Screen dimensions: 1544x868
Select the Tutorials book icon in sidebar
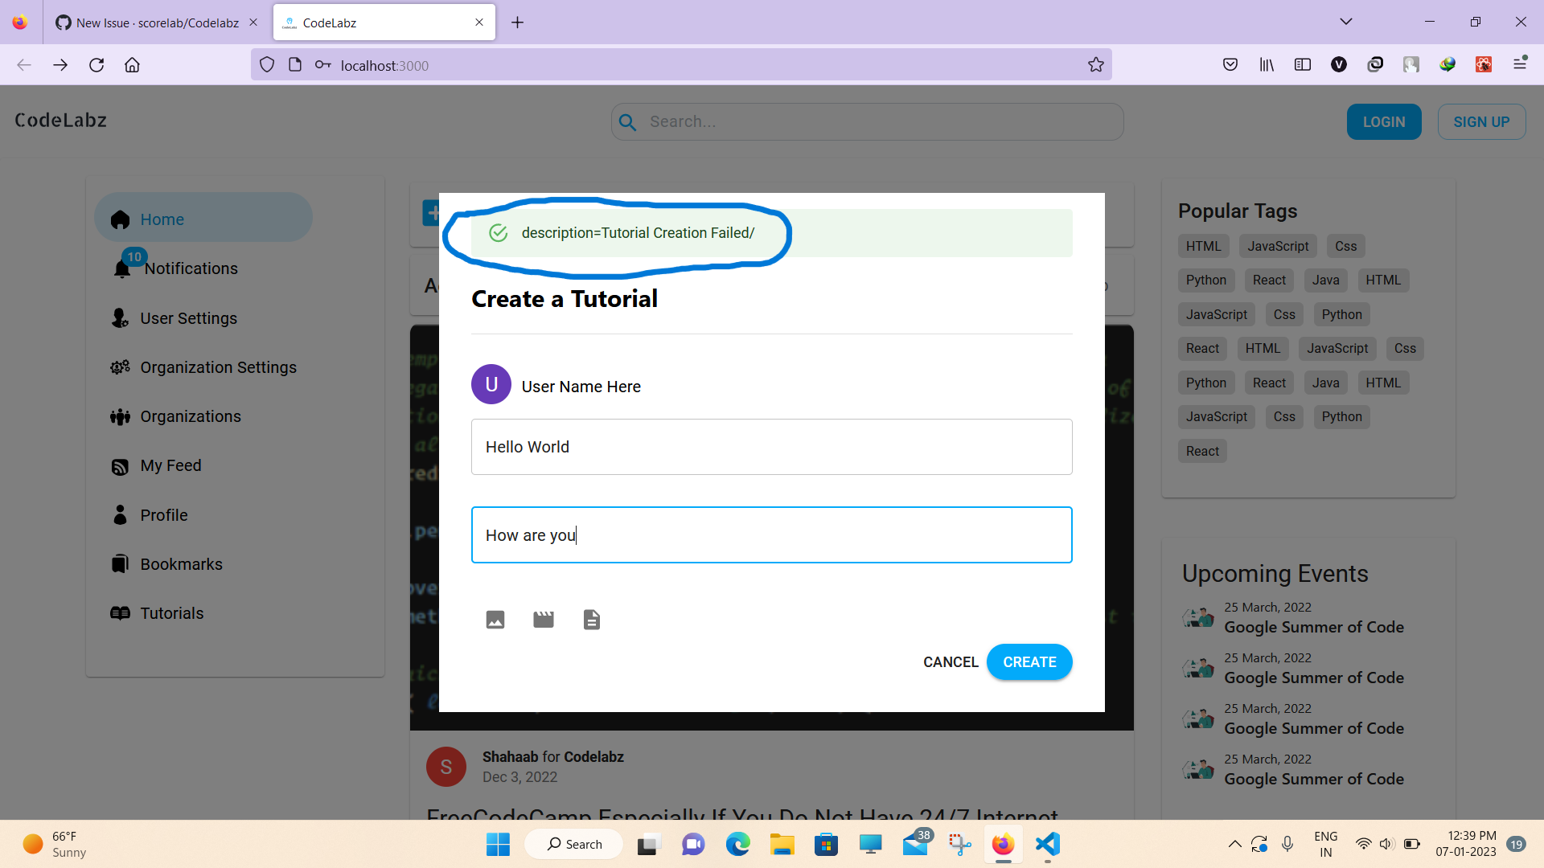tap(120, 612)
